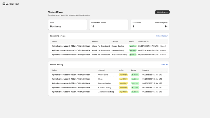The image size is (210, 118).
Task: Click Europe Catalog channel in Upcoming events
Action: pos(118,46)
